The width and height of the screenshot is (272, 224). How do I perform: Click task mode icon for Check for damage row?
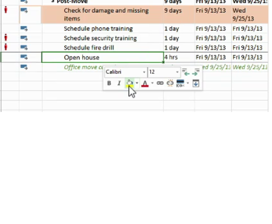click(x=24, y=11)
